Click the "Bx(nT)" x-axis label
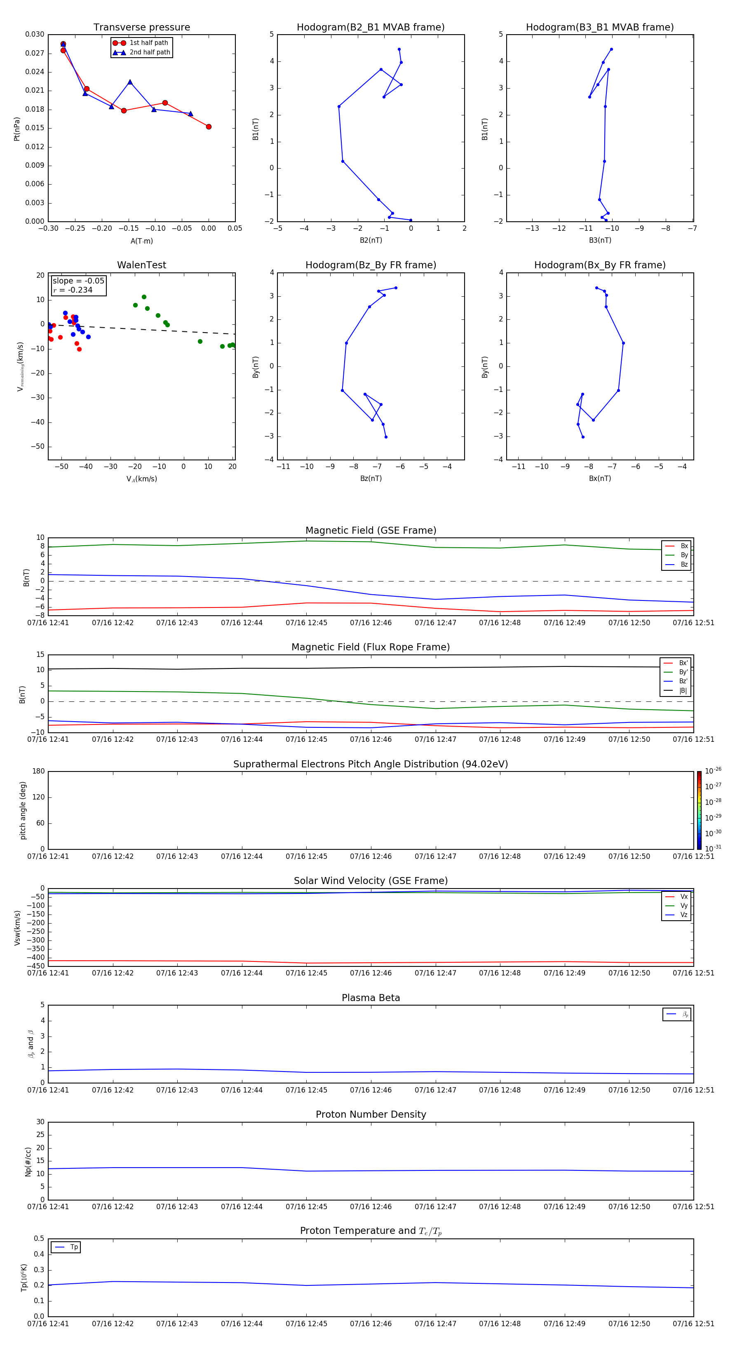 (600, 478)
